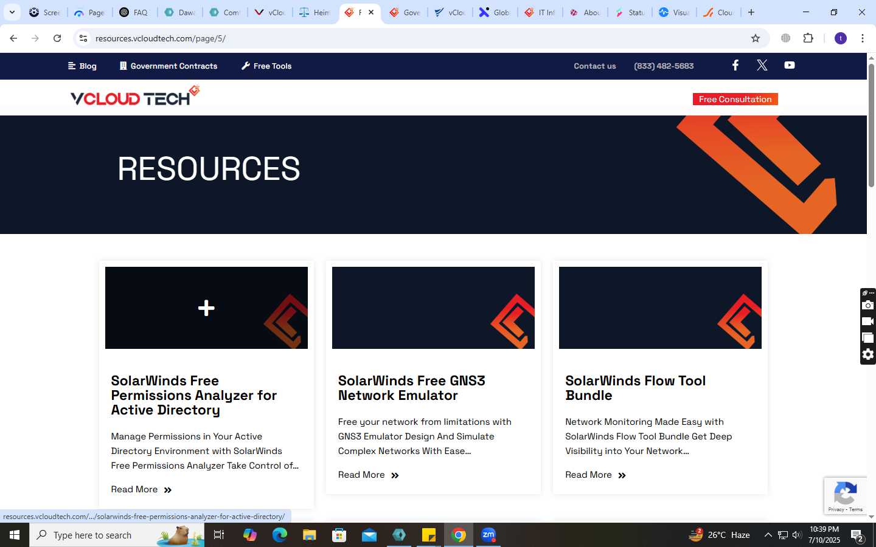Viewport: 876px width, 547px height.
Task: Open the Windows Start menu
Action: (x=15, y=535)
